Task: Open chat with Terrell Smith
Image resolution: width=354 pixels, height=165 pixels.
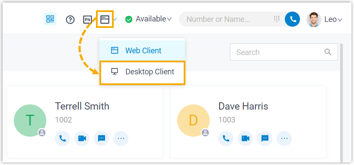Action: coord(102,138)
